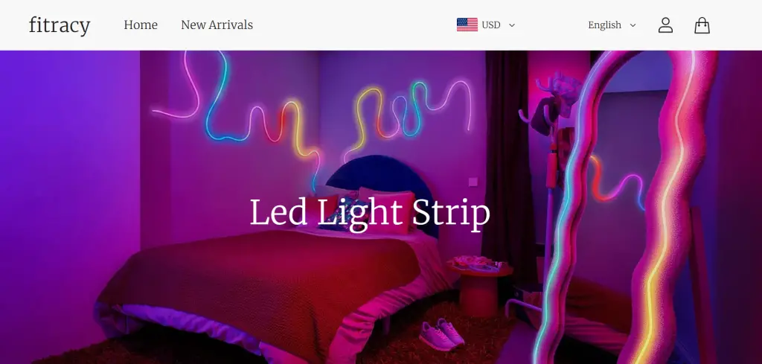The height and width of the screenshot is (364, 762).
Task: Click the pink sneakers on the floor
Action: pyautogui.click(x=441, y=334)
